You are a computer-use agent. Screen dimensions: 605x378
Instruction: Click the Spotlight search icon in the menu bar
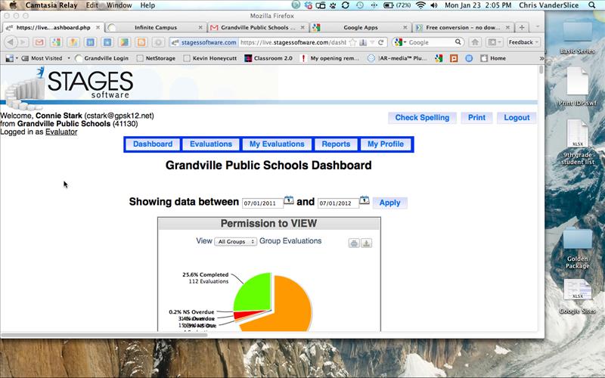591,5
